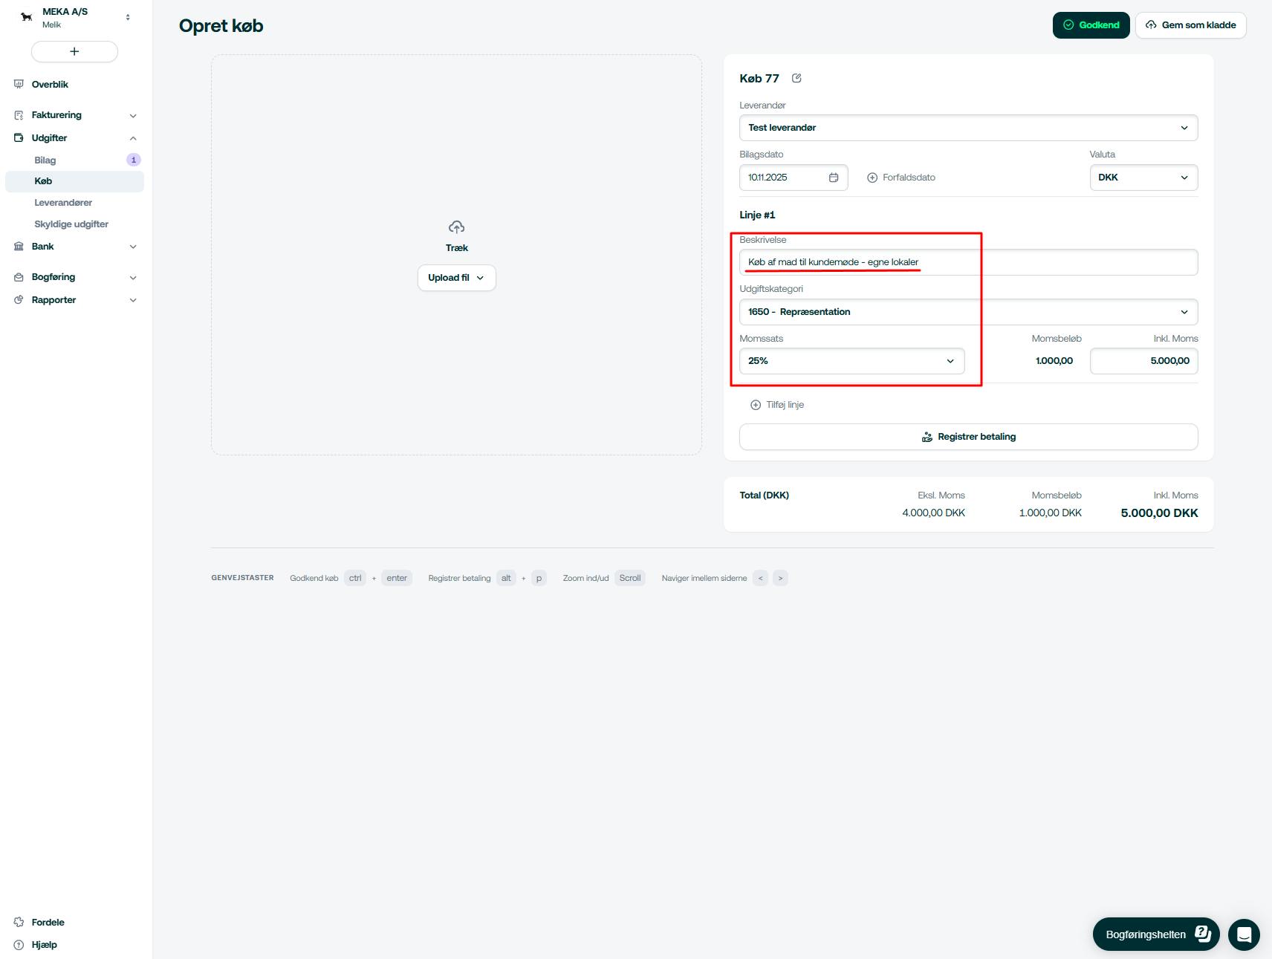Open the Upload fil dropdown
The image size is (1272, 959).
pos(456,278)
